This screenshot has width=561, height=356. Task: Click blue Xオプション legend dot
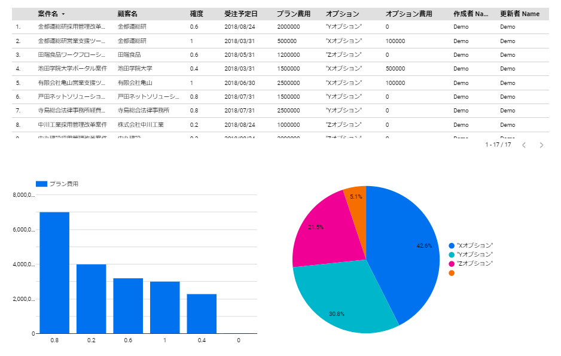(x=452, y=245)
